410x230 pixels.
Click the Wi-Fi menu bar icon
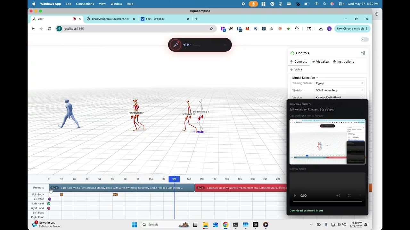[x=316, y=4]
